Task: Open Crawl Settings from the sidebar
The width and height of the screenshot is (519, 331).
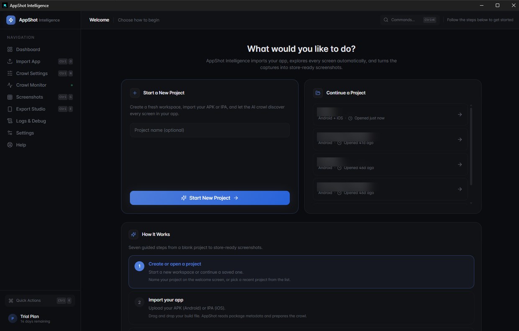Action: [x=40, y=73]
